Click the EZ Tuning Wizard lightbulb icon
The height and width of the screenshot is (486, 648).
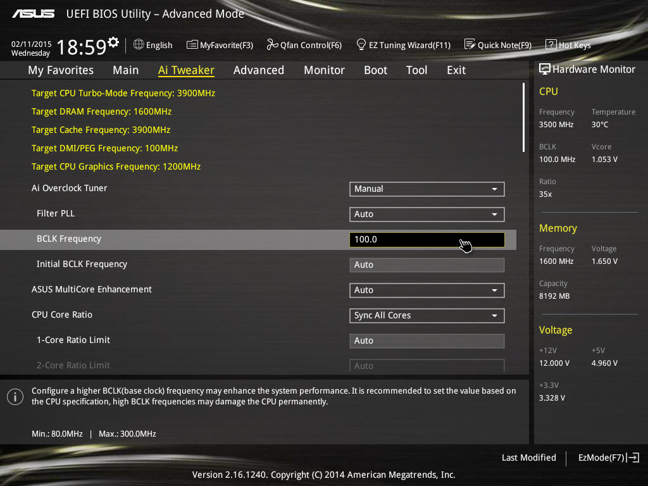[361, 45]
